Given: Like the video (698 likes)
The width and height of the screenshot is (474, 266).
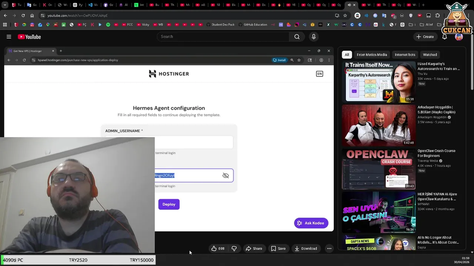Looking at the screenshot, I should 218,249.
